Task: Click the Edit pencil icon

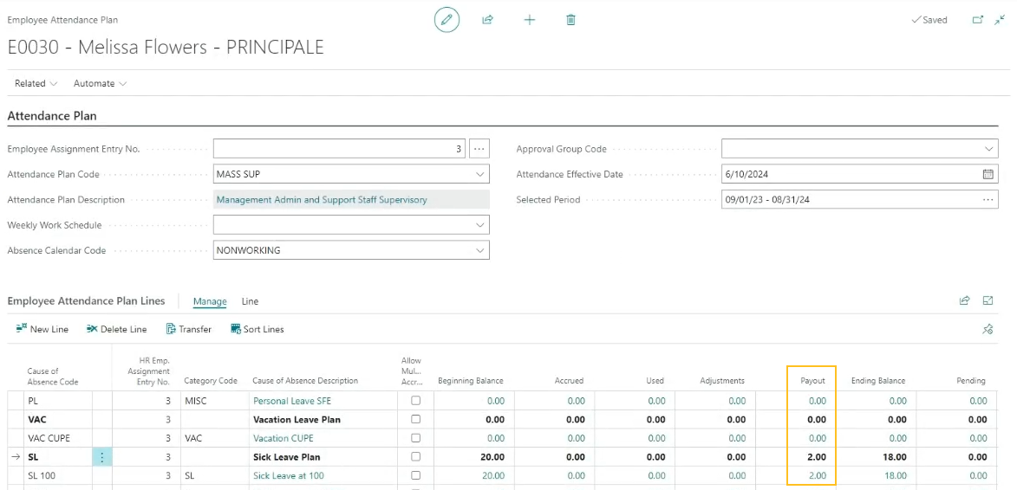Action: click(x=447, y=20)
